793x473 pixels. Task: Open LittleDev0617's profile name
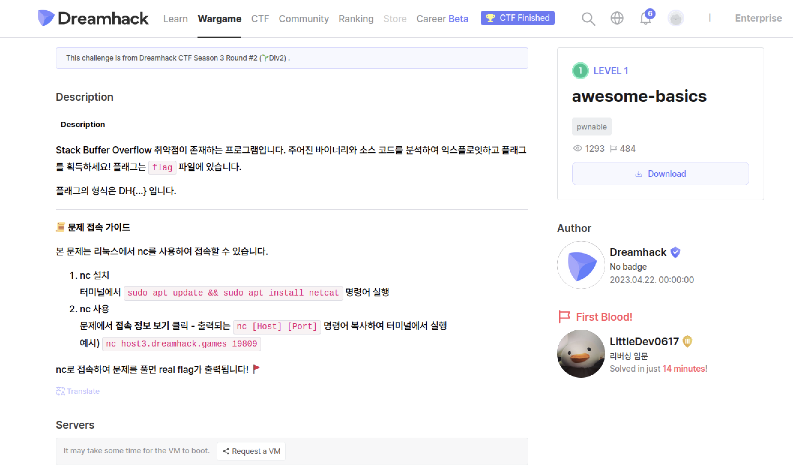[x=644, y=341]
